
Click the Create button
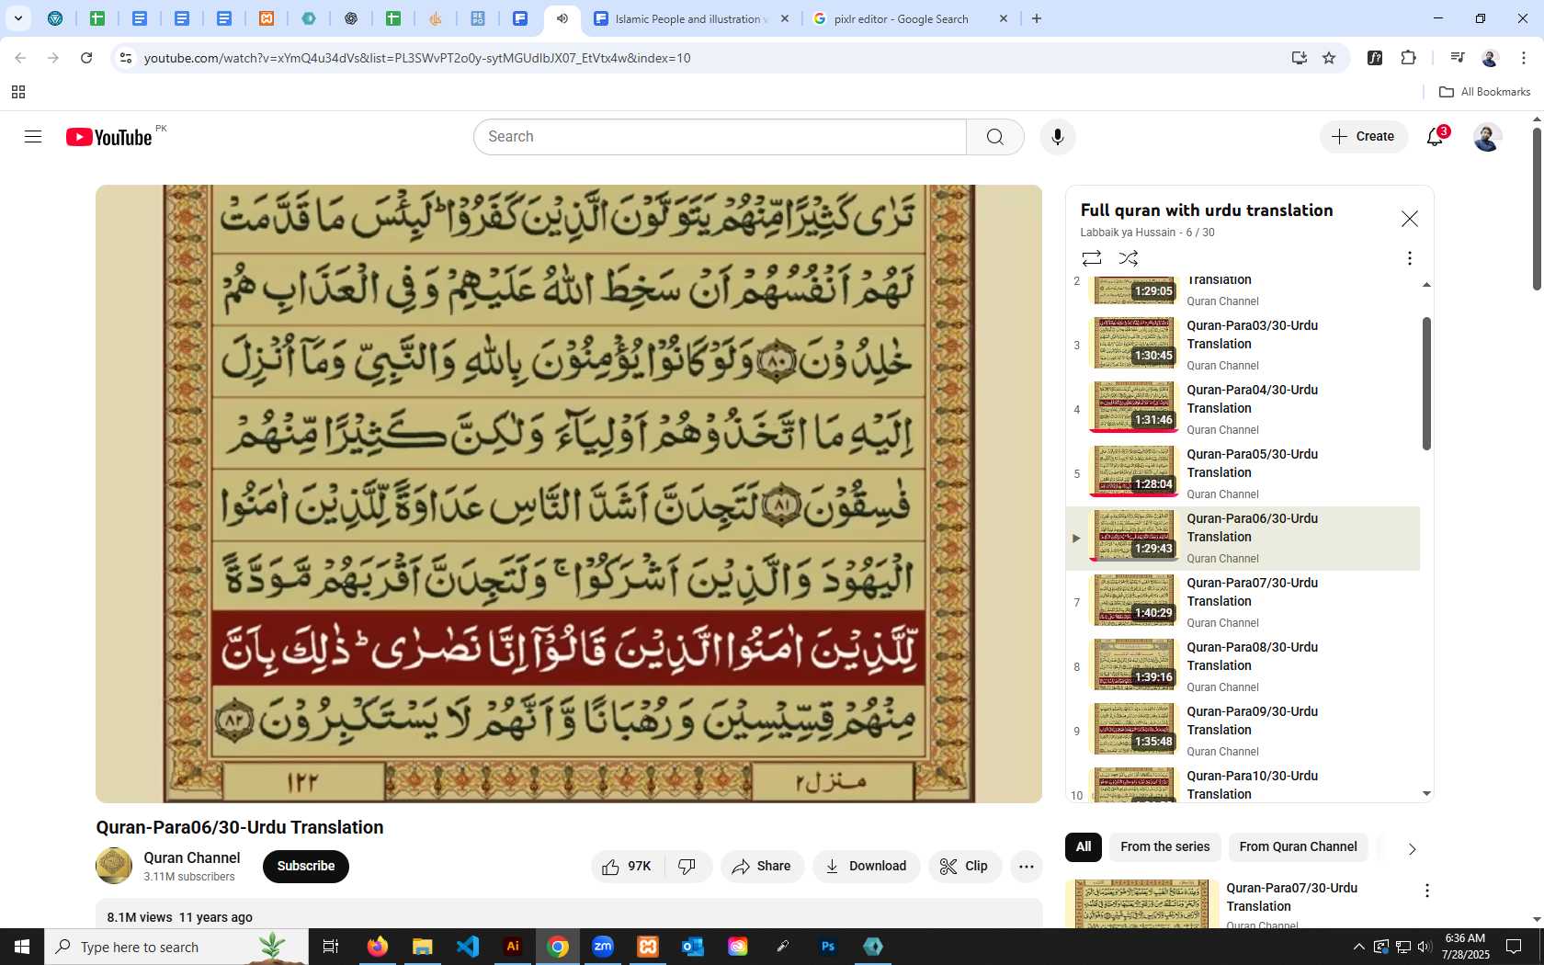1364,137
